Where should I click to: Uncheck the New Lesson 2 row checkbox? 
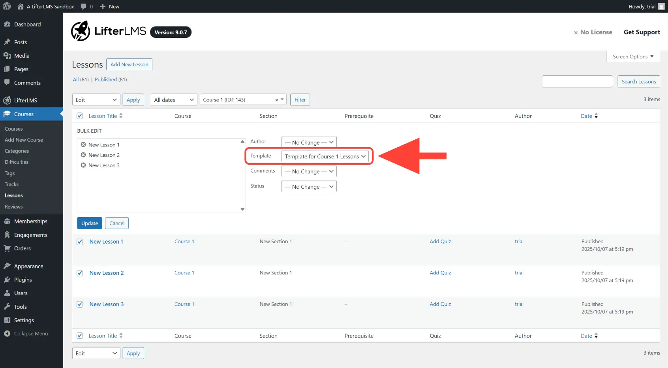pos(80,273)
